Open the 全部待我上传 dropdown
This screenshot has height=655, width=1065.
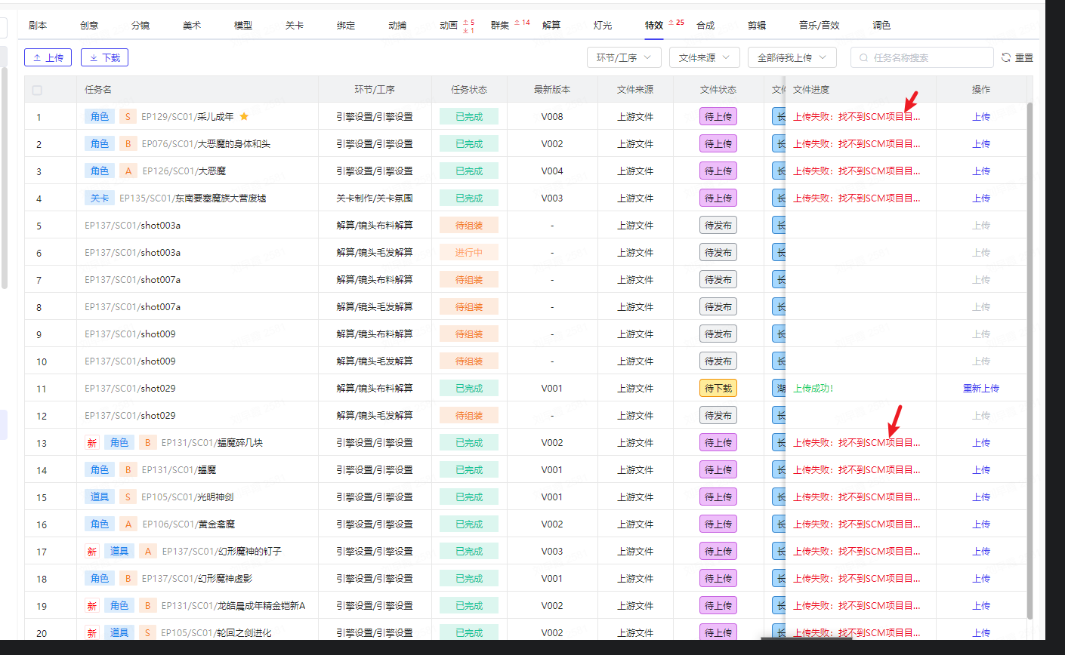(792, 57)
